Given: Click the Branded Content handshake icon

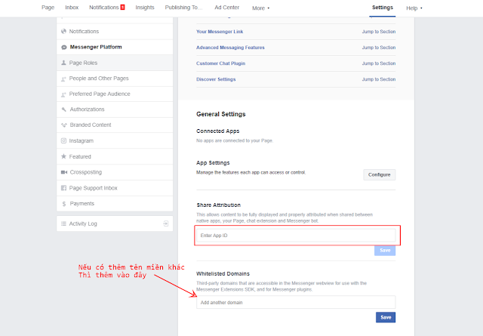Looking at the screenshot, I should pyautogui.click(x=63, y=125).
